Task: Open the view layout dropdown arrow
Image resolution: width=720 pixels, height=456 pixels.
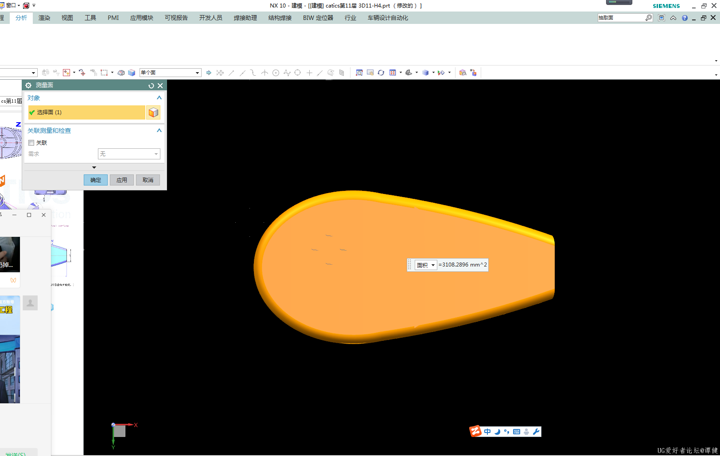Action: [x=401, y=73]
